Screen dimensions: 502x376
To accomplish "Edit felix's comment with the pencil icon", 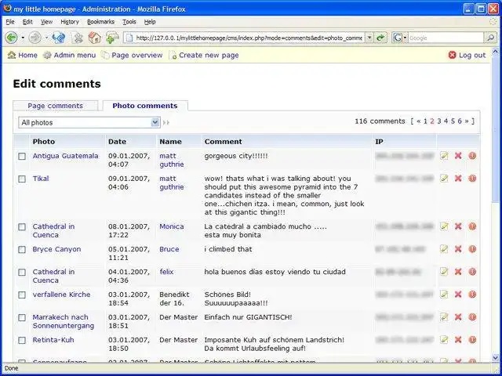I will pos(444,272).
